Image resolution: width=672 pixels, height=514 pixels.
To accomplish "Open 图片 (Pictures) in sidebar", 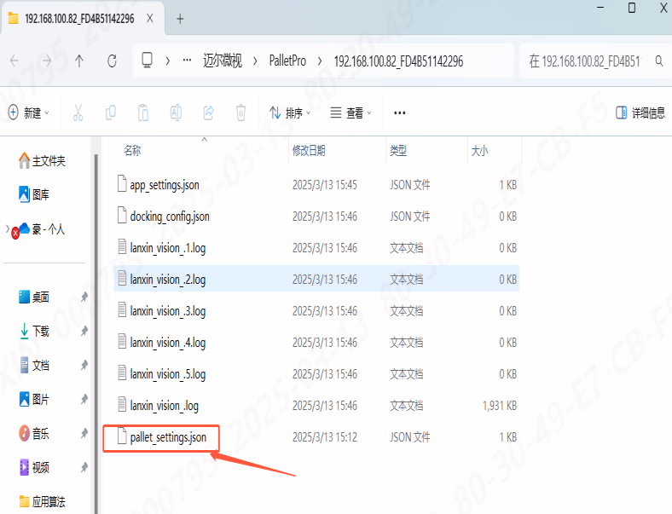I will click(34, 399).
